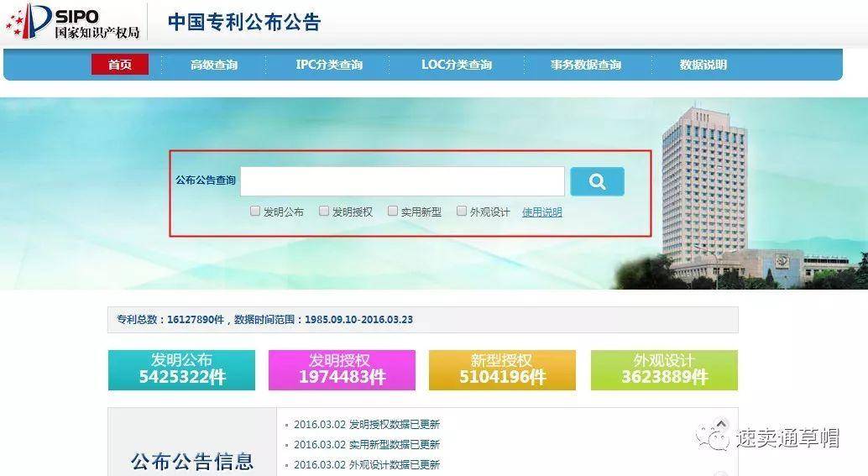Open LOC分类查询 in navigation bar
Viewport: 868px width, 476px height.
pyautogui.click(x=456, y=65)
